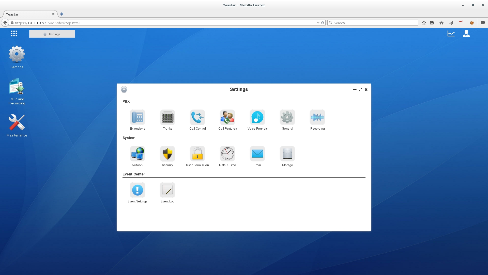Viewport: 488px width, 275px height.
Task: Show the URL history dropdown
Action: [318, 23]
